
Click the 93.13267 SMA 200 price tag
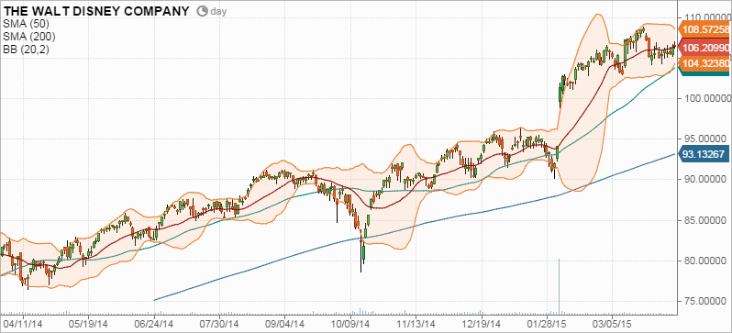tap(704, 153)
